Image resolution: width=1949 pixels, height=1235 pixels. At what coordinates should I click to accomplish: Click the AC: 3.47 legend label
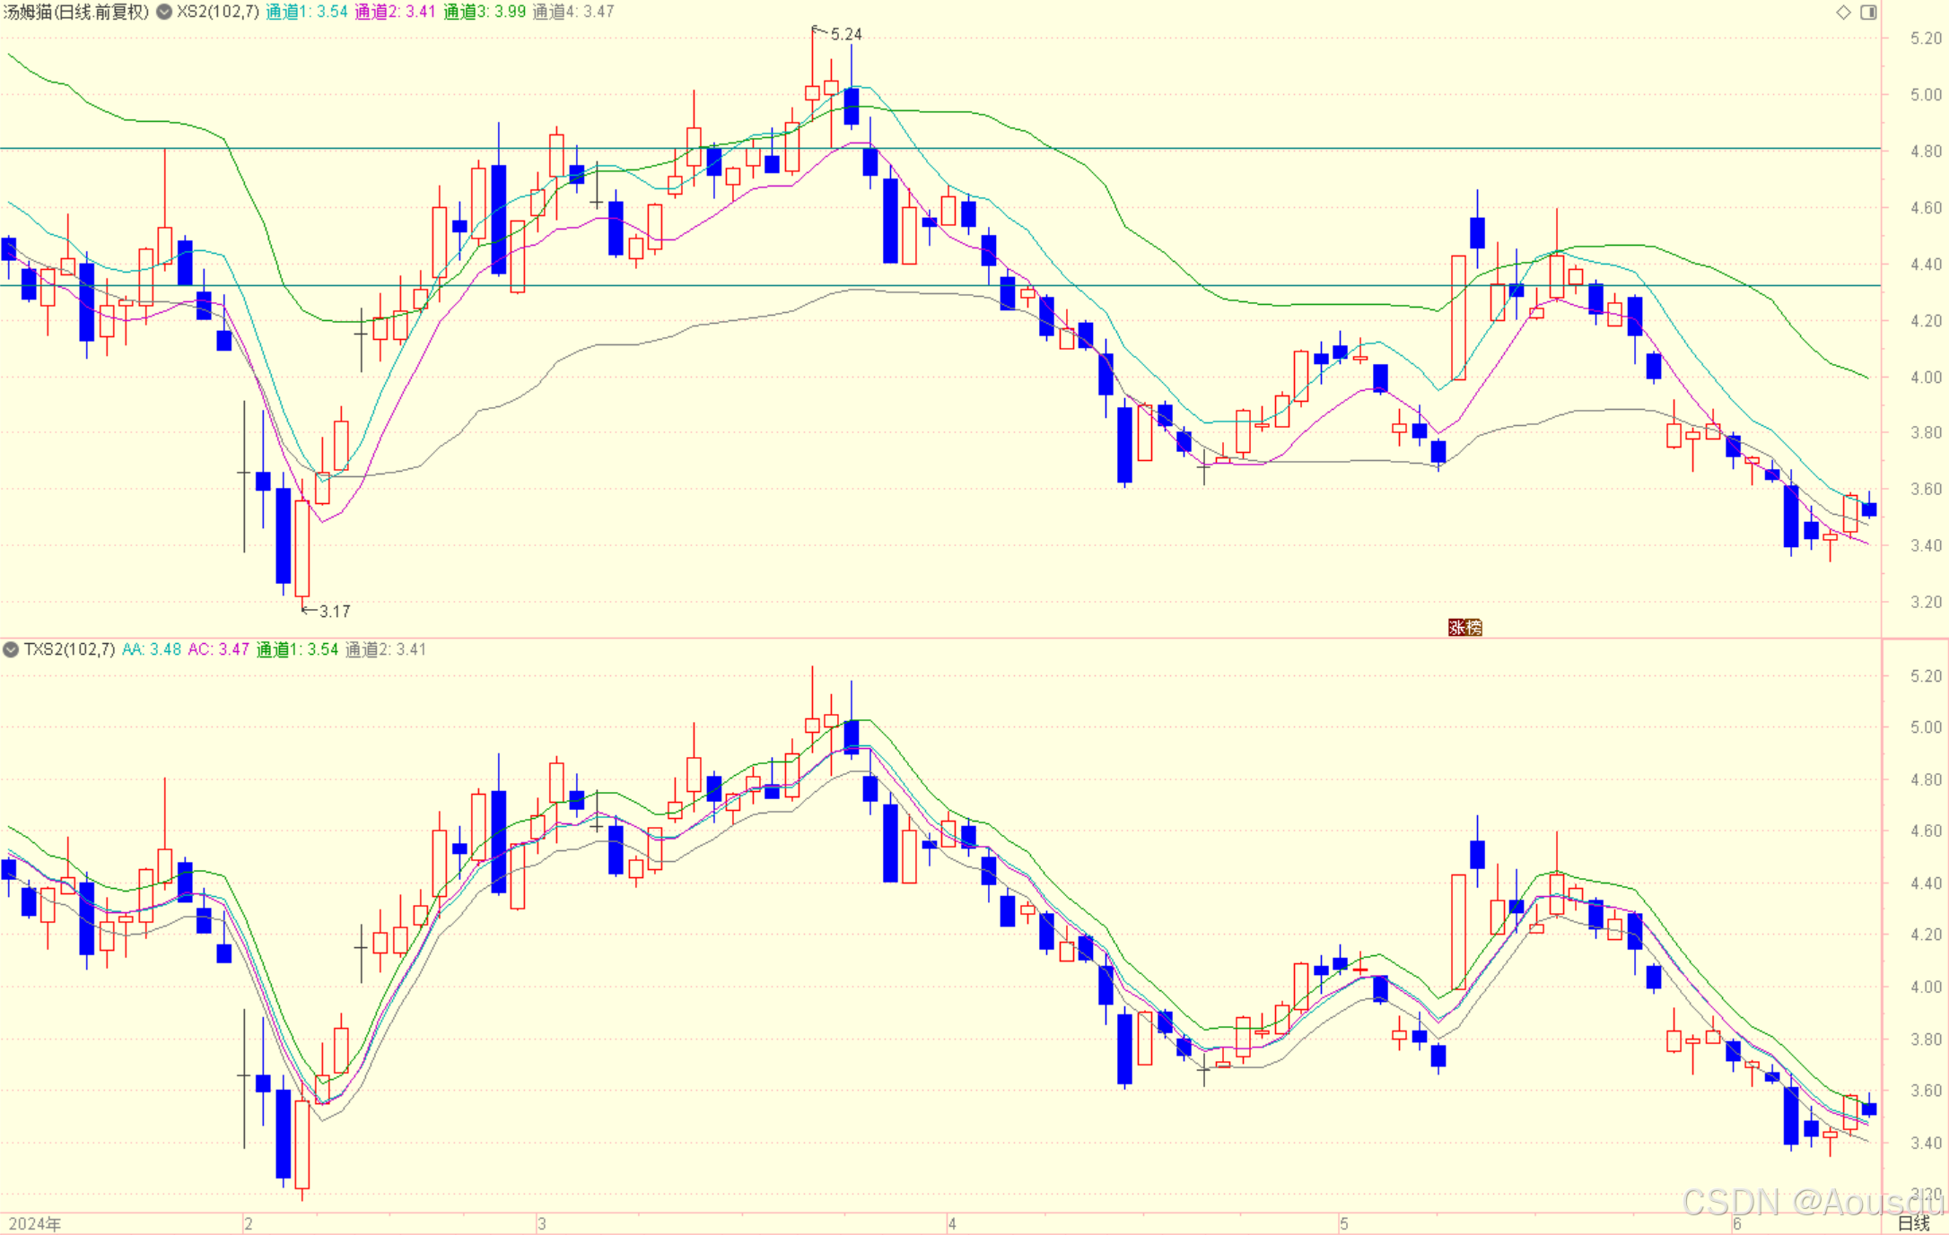(218, 649)
